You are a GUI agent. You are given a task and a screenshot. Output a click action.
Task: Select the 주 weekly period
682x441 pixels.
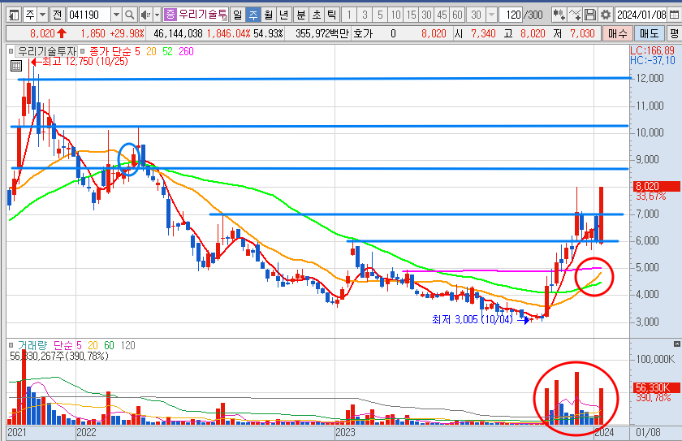[253, 15]
